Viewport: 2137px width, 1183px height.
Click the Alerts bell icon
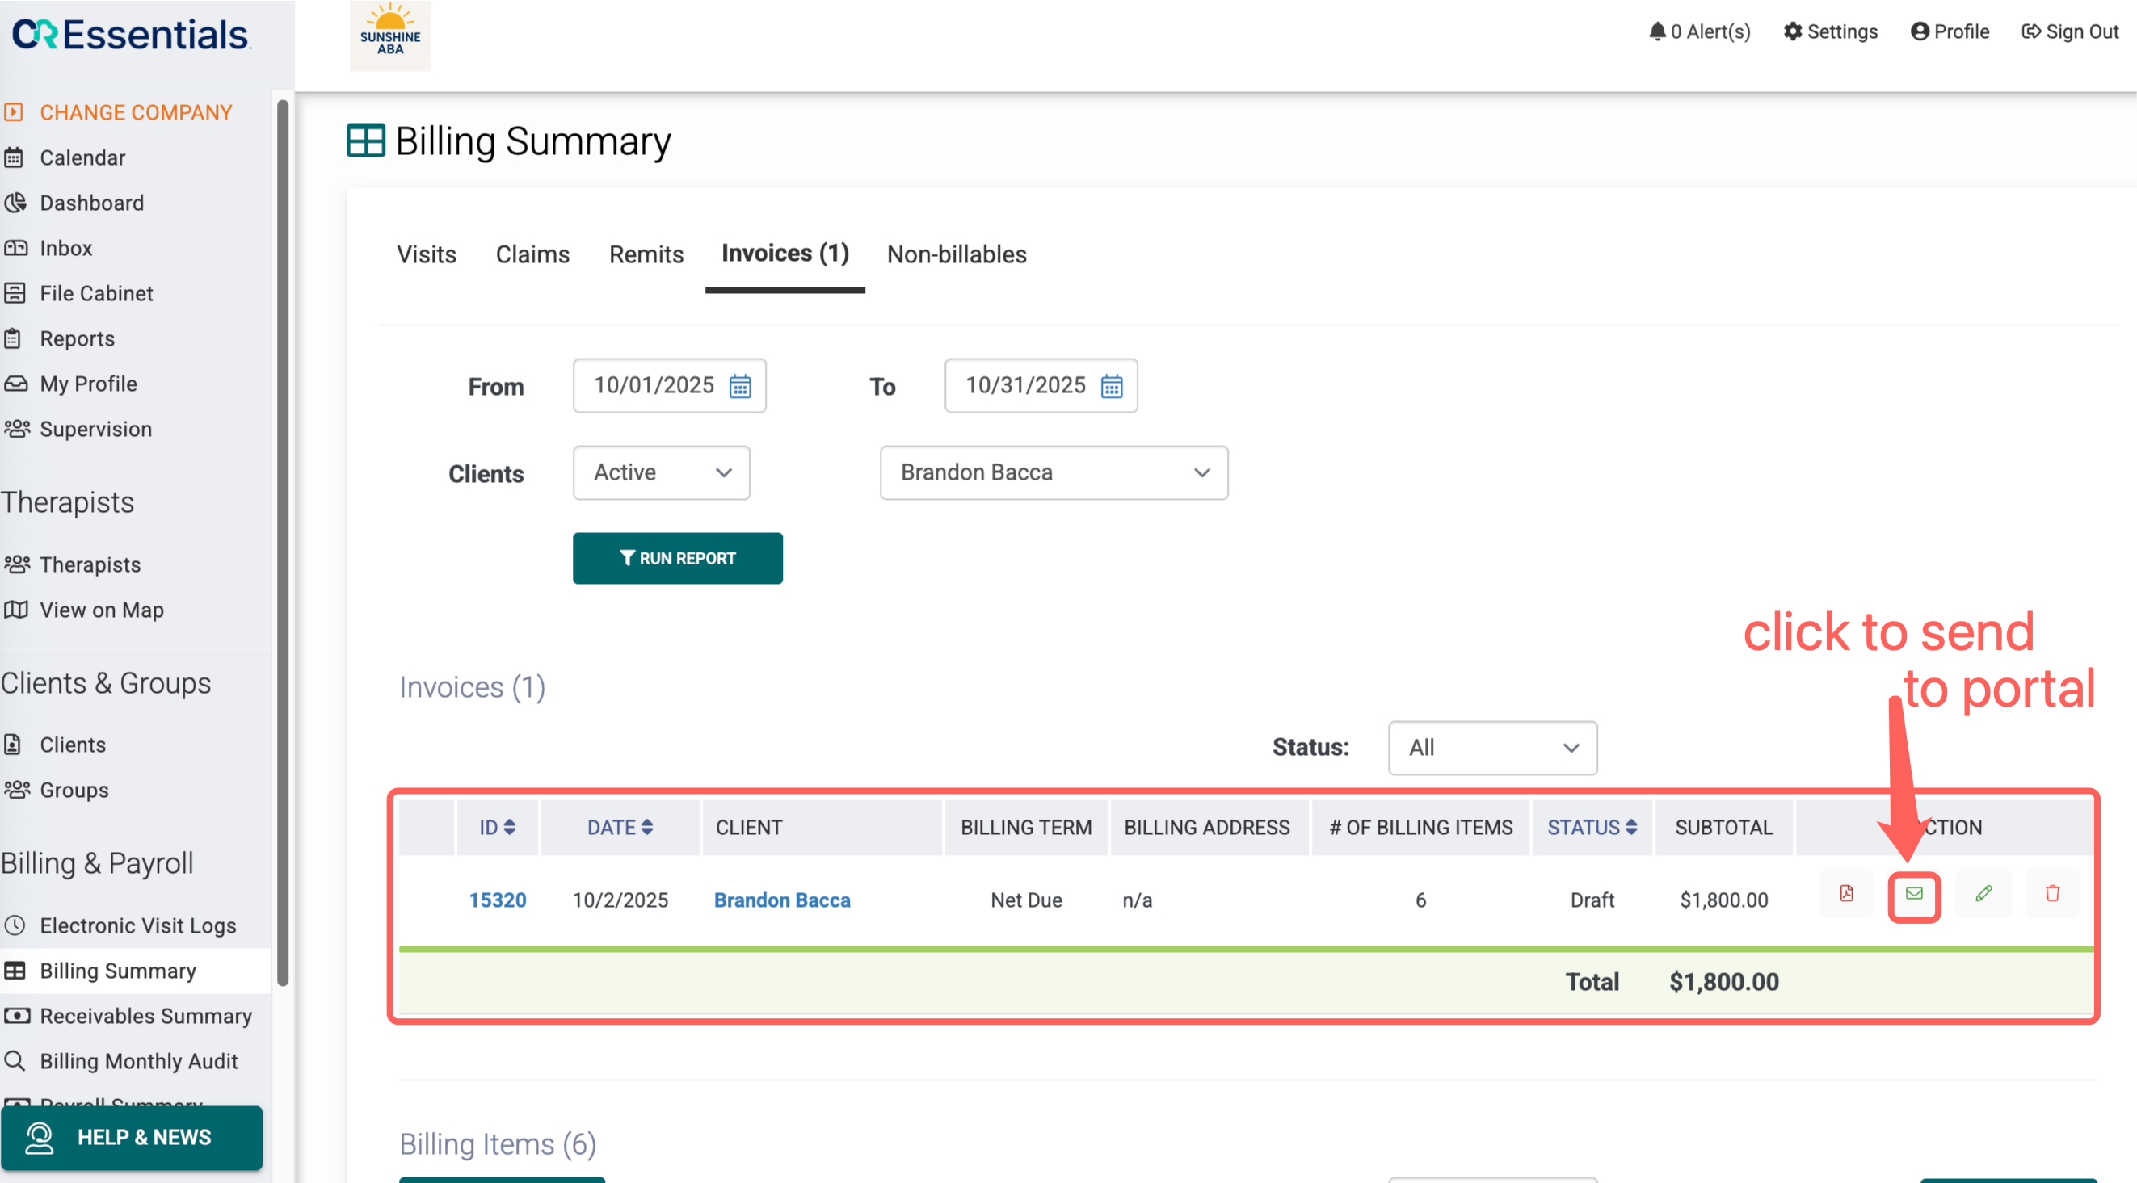pos(1656,31)
